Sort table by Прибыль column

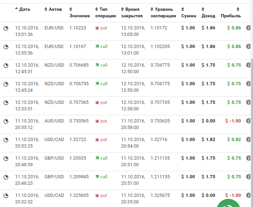click(231, 12)
